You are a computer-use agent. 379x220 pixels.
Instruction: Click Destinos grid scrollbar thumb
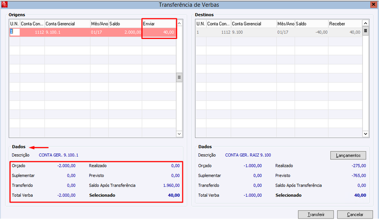coord(365,31)
